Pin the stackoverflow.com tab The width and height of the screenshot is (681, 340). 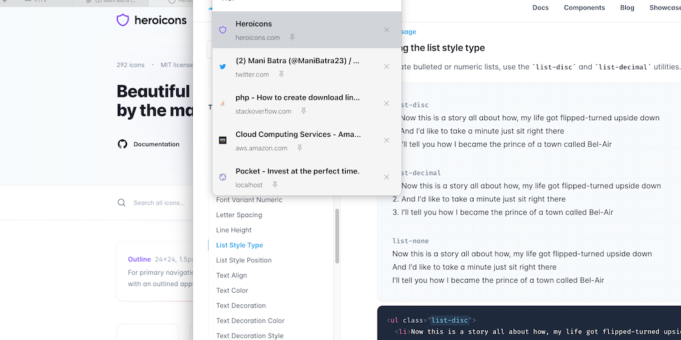(303, 112)
